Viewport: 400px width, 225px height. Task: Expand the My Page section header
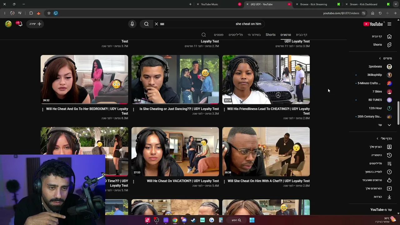click(x=384, y=138)
